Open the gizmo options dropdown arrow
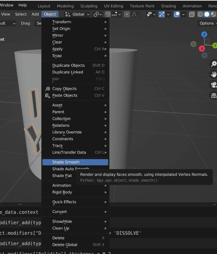The height and width of the screenshot is (254, 217). click(168, 15)
